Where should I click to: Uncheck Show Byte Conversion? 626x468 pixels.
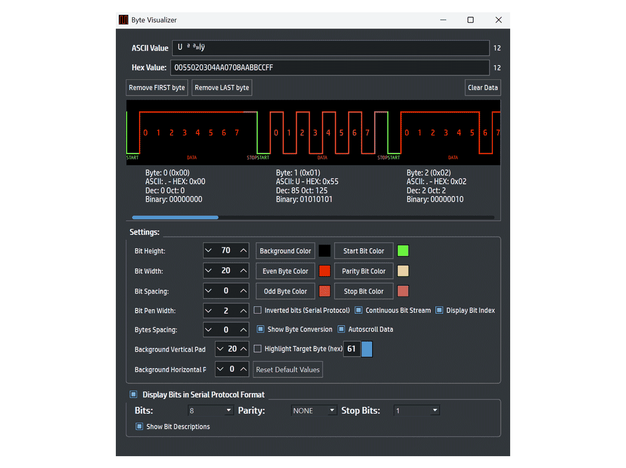point(260,329)
